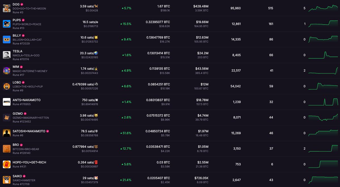The image size is (340, 187).
Task: View the DOG price sparkline chart
Action: pyautogui.click(x=323, y=8)
